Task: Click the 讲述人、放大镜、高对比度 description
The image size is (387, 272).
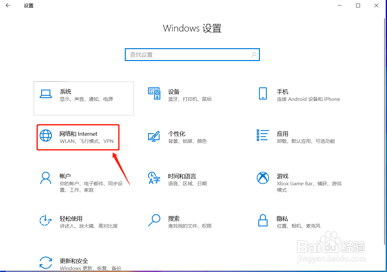Action: point(89,226)
